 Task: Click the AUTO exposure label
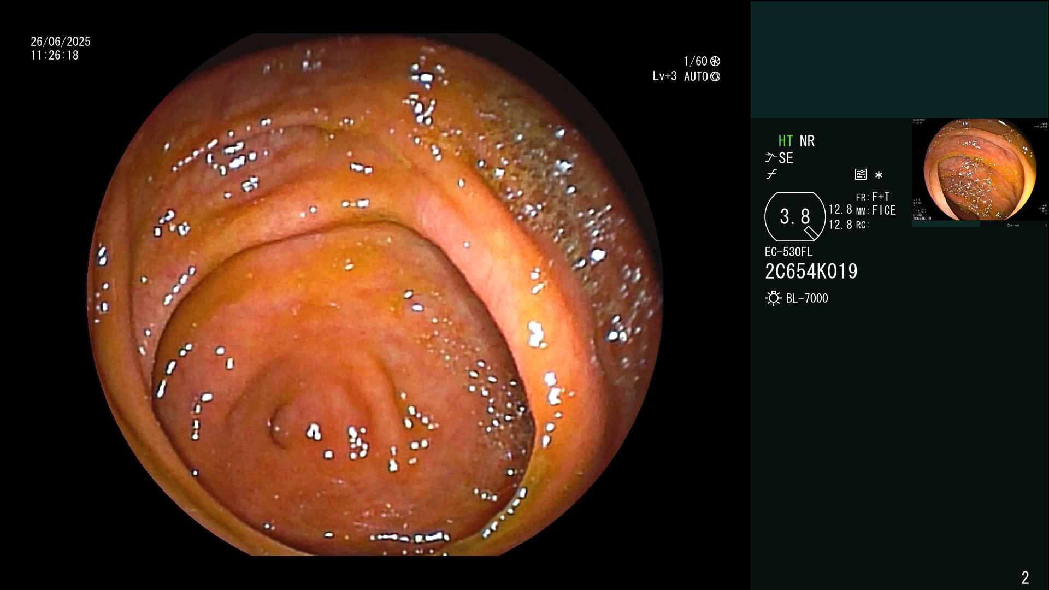pyautogui.click(x=696, y=76)
